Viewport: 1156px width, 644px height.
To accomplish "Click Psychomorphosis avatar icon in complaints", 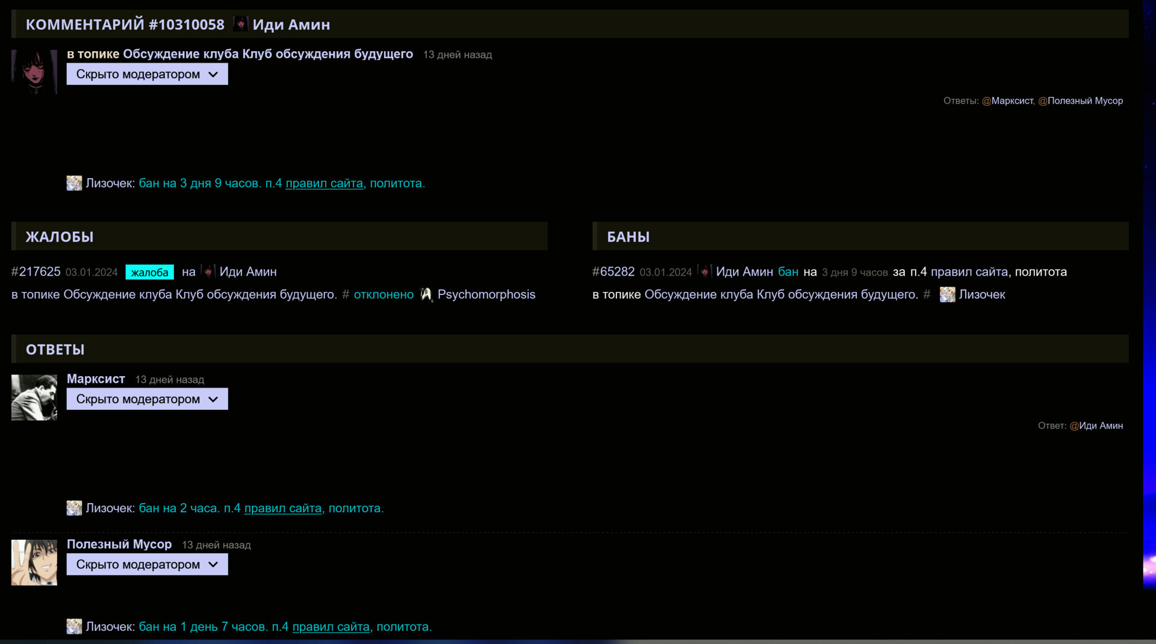I will tap(426, 294).
